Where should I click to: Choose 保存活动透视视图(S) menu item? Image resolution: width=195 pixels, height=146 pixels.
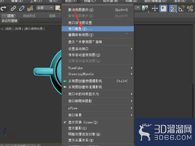tap(98, 55)
